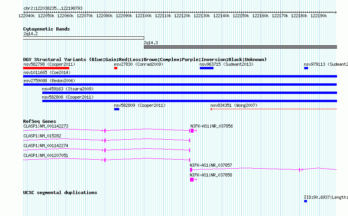Viewport: 348px width, 216px height.
Task: Select the CLASP1 NM_001142273 exon tick
Action: click(105, 131)
